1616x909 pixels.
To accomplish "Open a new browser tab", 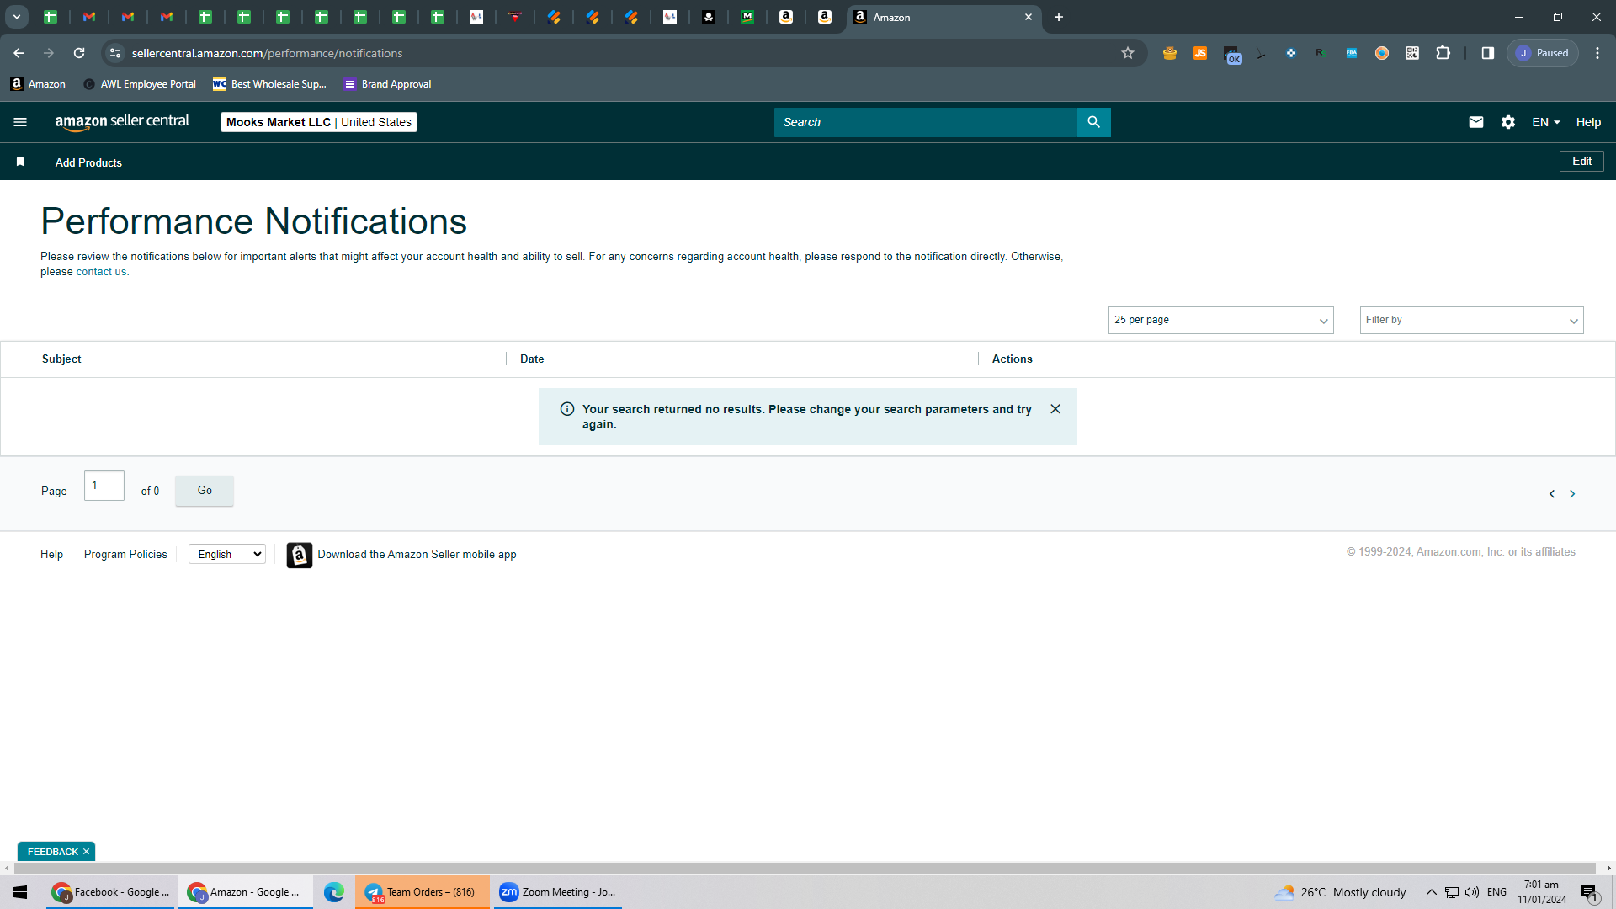I will (x=1059, y=17).
